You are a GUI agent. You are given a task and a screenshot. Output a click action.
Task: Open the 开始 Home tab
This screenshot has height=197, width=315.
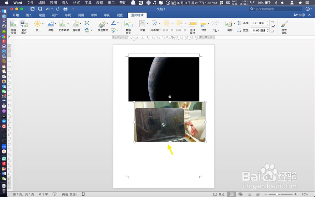(x=16, y=15)
